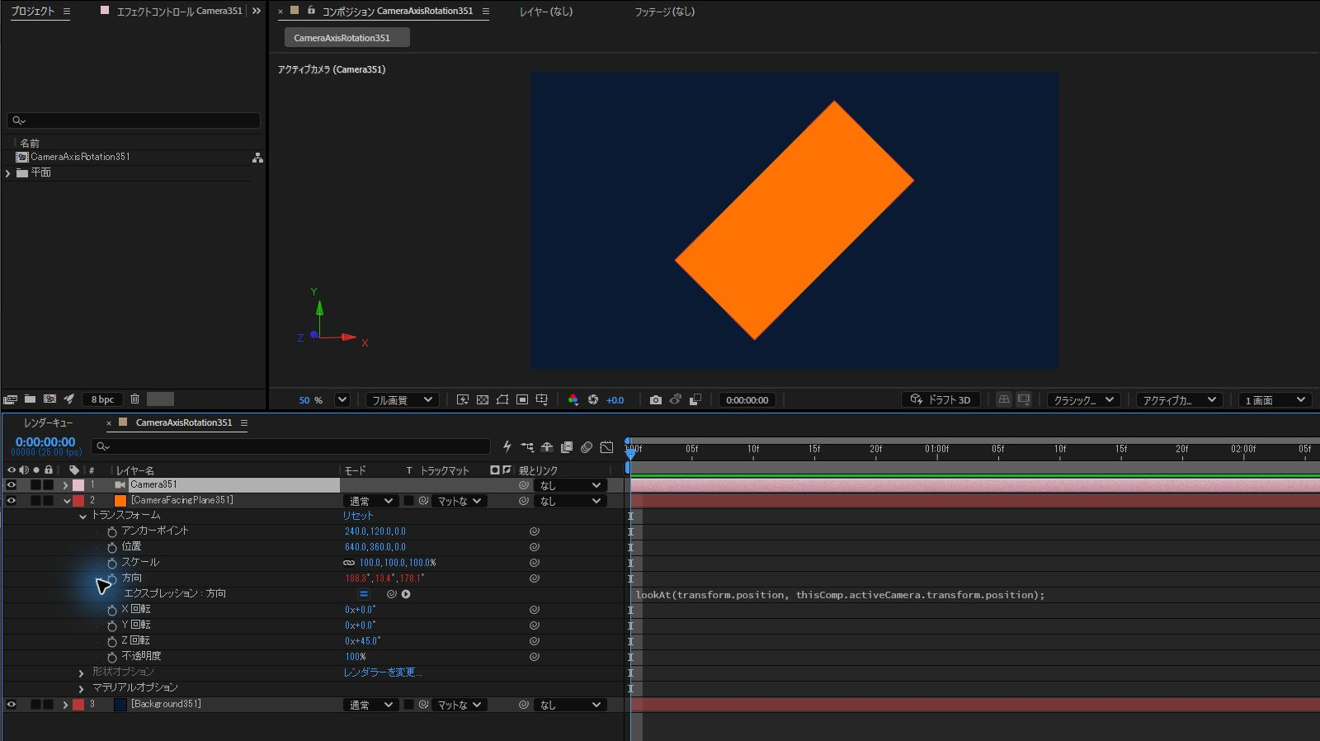
Task: Enable motion blur icon in timeline toolbar
Action: coord(587,447)
